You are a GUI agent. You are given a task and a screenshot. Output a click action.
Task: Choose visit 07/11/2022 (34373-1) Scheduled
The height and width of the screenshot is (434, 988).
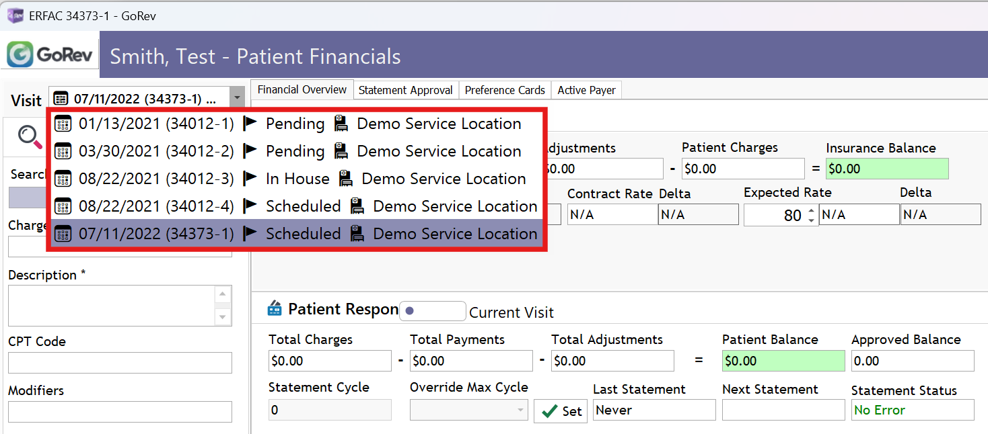(296, 234)
